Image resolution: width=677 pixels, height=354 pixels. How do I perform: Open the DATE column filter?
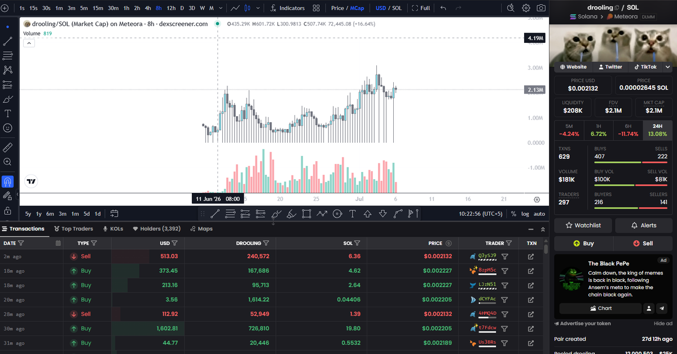(21, 244)
